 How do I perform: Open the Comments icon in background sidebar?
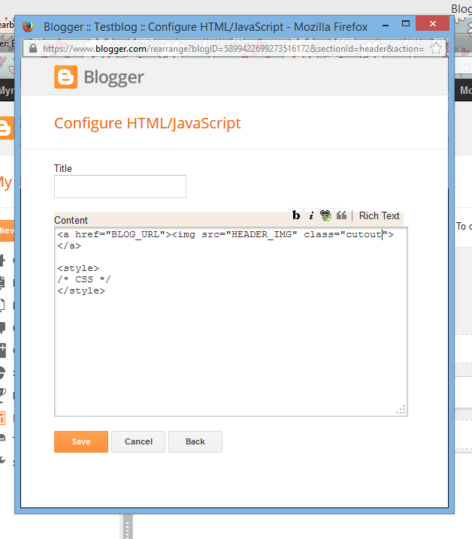[2, 327]
